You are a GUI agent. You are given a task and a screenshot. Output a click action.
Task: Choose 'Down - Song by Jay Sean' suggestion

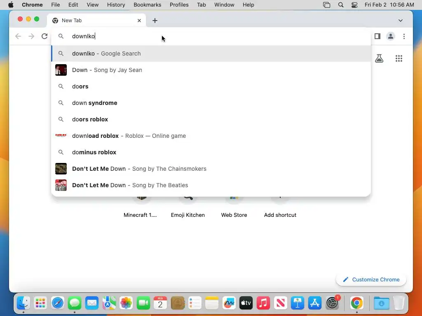pos(211,70)
